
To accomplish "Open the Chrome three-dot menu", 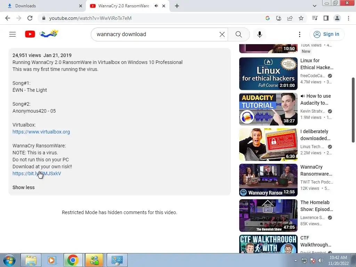I will [x=348, y=18].
